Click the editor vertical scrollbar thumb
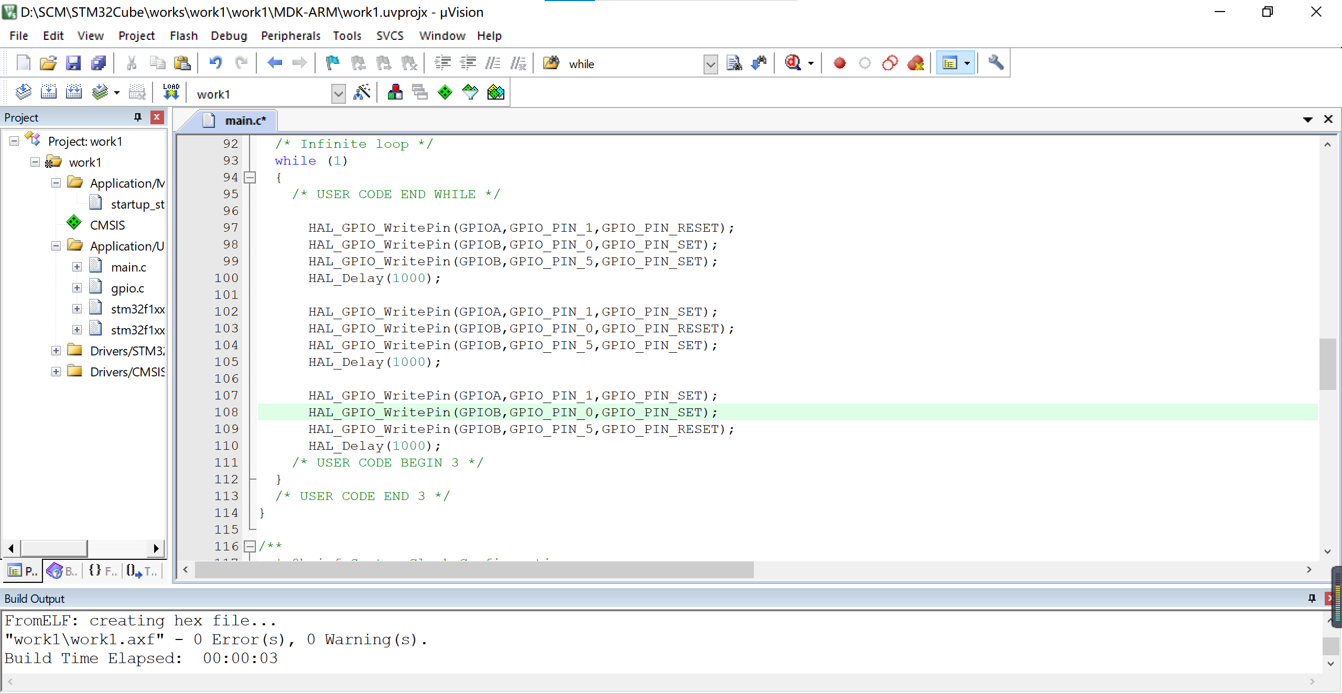The width and height of the screenshot is (1342, 694). point(1327,364)
